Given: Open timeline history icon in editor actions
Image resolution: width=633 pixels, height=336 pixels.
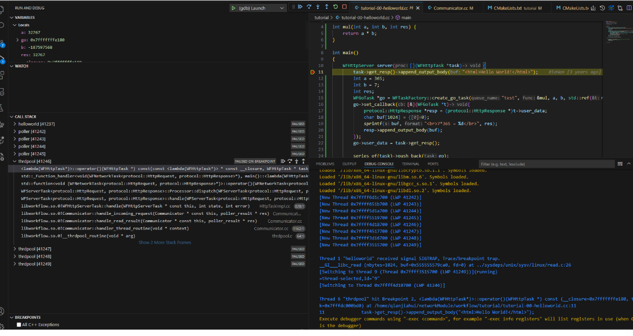Looking at the screenshot, I should point(602,8).
